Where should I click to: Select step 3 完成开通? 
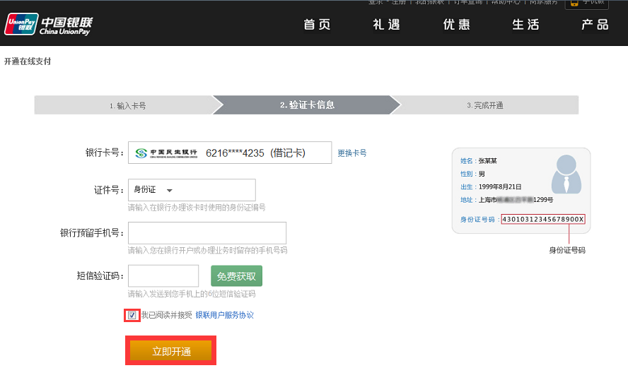pos(485,105)
